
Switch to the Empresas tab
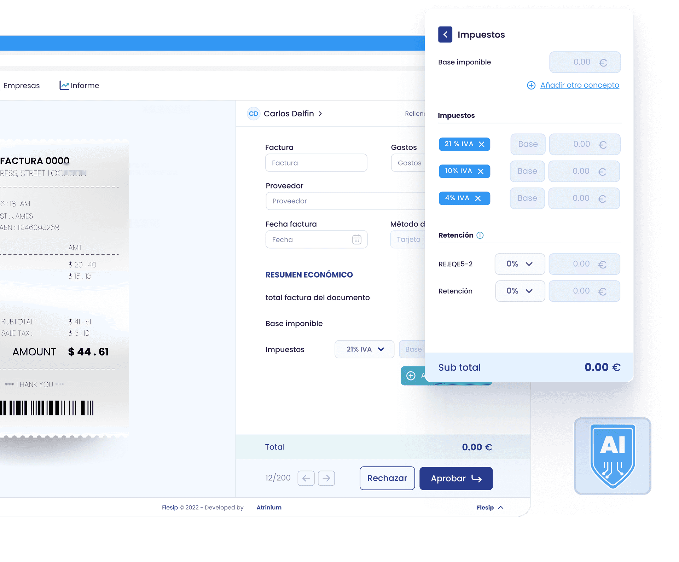pyautogui.click(x=22, y=86)
